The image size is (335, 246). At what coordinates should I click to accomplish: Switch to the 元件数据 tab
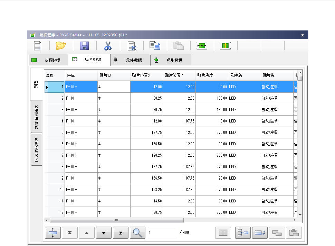coord(130,60)
